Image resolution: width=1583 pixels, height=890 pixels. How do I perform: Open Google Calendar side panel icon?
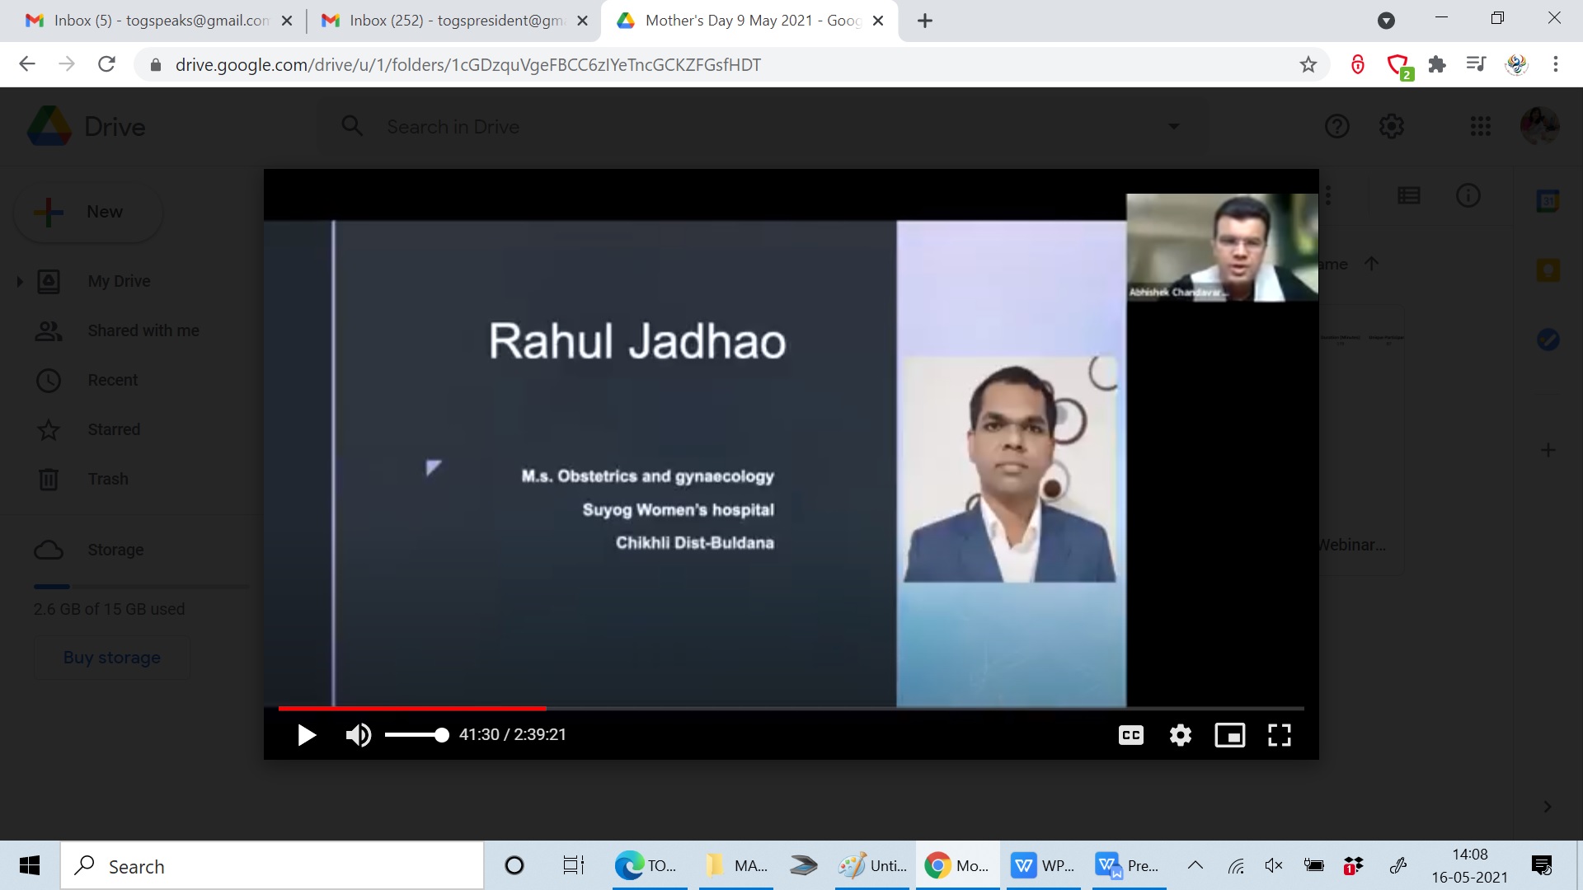coord(1548,201)
